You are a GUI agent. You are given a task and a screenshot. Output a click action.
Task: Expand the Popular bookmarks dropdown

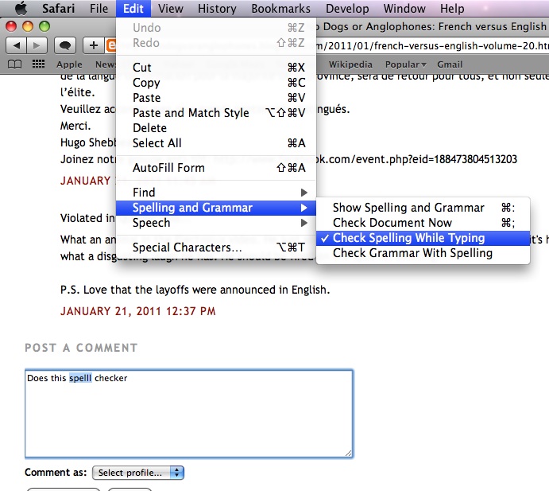(x=405, y=64)
